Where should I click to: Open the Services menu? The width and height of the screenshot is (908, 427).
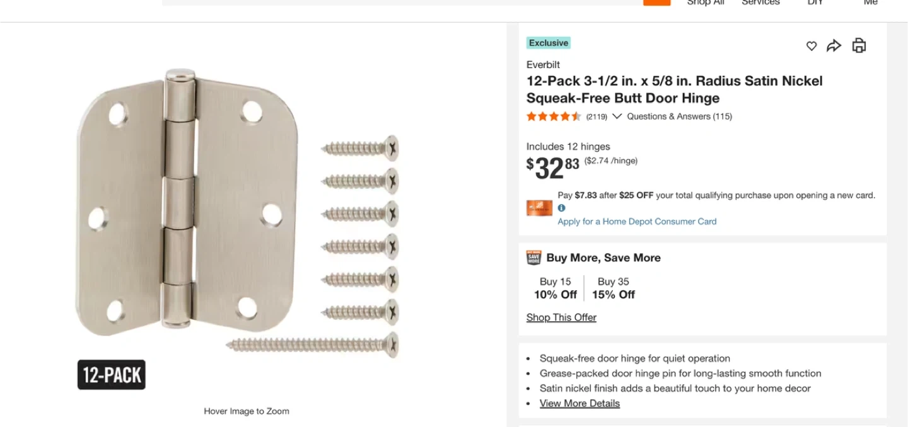pos(760,3)
